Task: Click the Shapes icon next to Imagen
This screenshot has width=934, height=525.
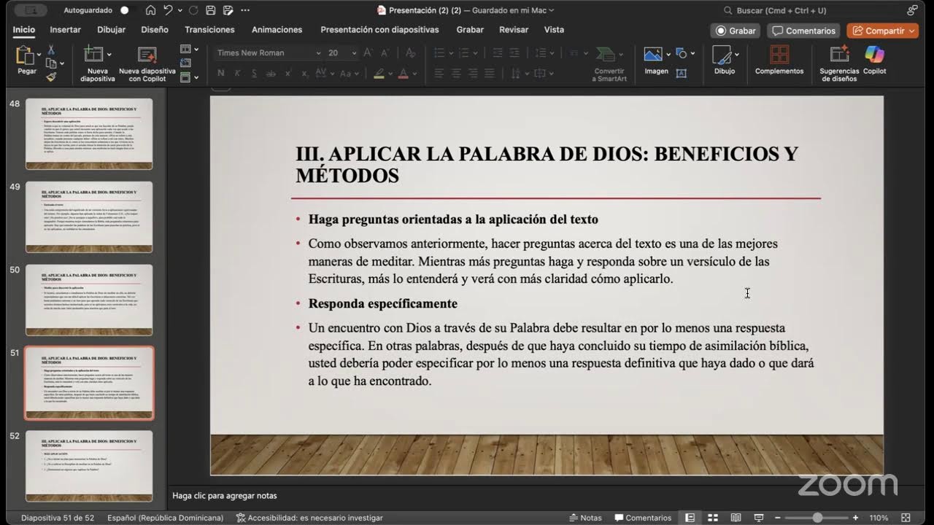Action: click(x=682, y=54)
